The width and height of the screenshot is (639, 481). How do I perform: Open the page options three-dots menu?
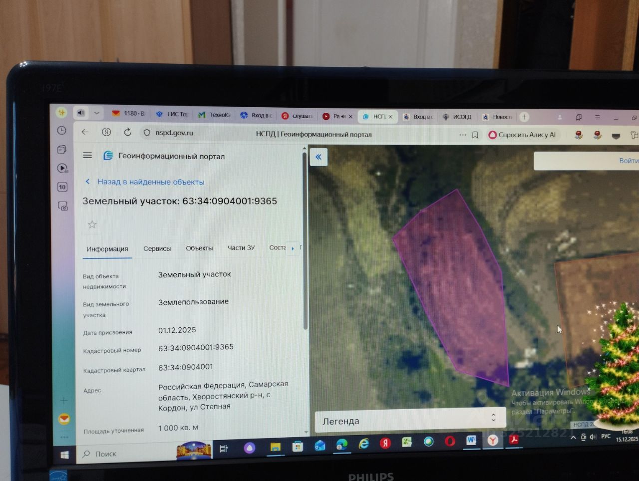463,135
